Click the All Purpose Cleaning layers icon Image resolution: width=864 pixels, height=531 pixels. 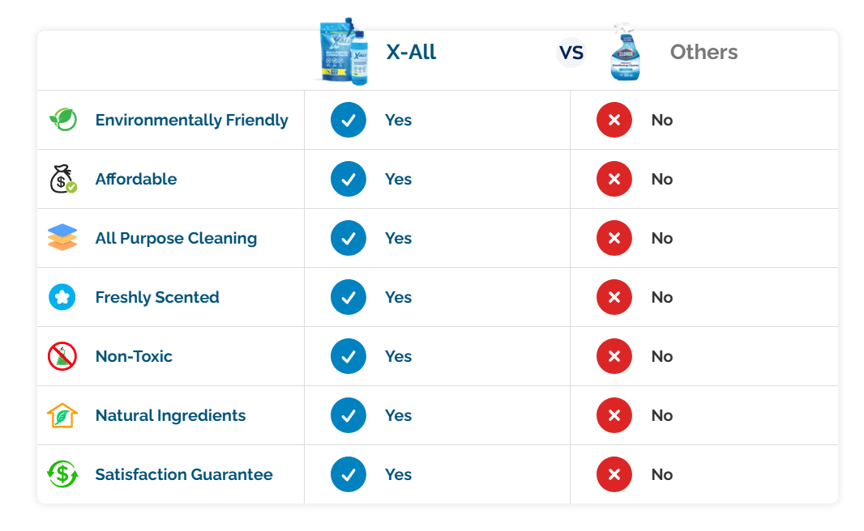pyautogui.click(x=62, y=238)
